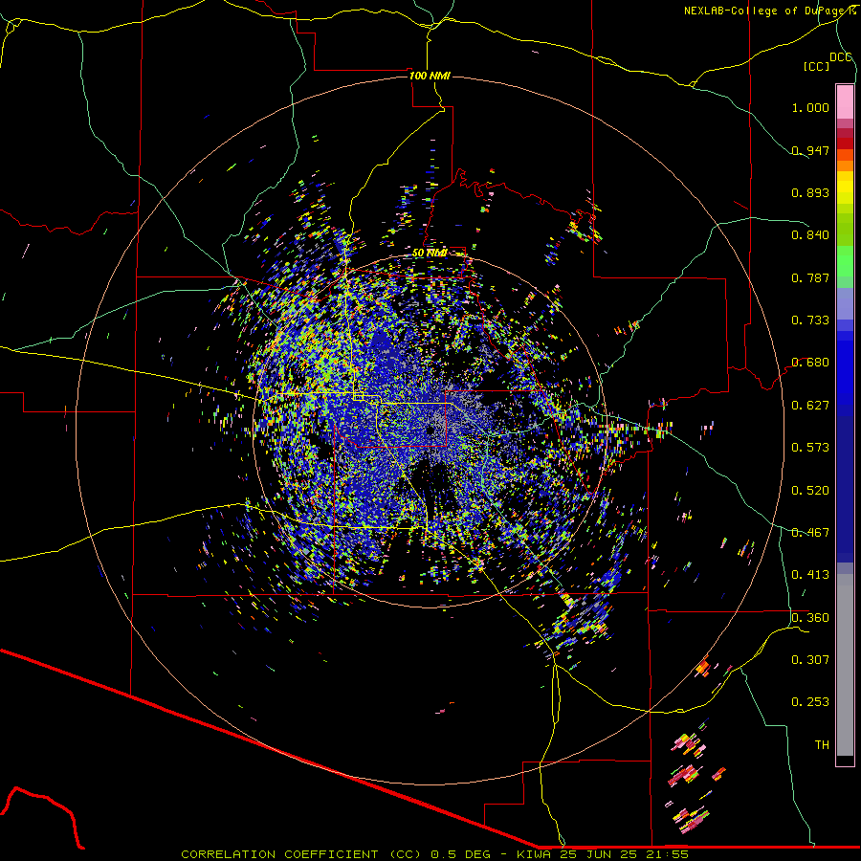The height and width of the screenshot is (861, 861).
Task: Select the 0.840 scale value
Action: [810, 235]
